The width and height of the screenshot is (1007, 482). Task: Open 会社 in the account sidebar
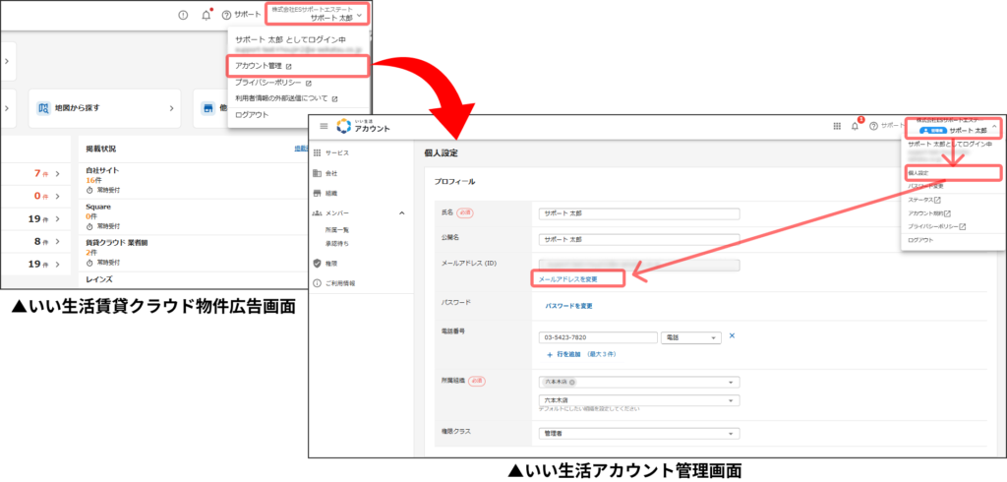331,173
